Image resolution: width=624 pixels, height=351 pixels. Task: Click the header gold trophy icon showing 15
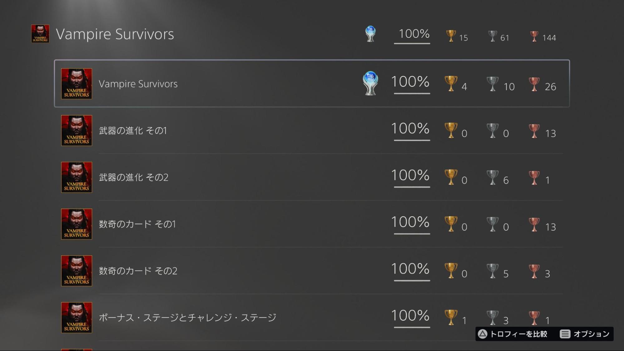[x=451, y=36]
